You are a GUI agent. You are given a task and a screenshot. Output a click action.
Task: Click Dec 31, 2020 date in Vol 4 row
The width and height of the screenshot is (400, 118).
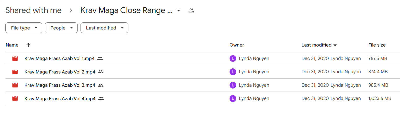tap(315, 98)
